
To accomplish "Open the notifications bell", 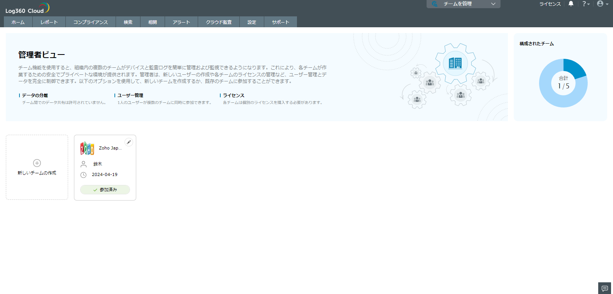I will tap(571, 4).
